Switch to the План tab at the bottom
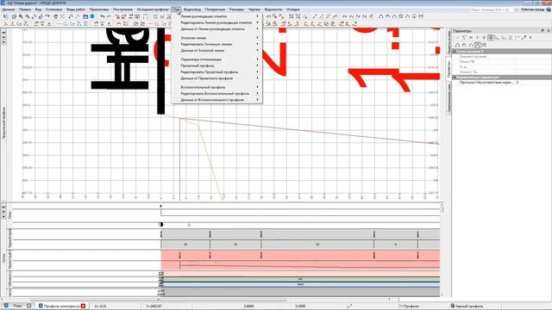 click(x=17, y=307)
